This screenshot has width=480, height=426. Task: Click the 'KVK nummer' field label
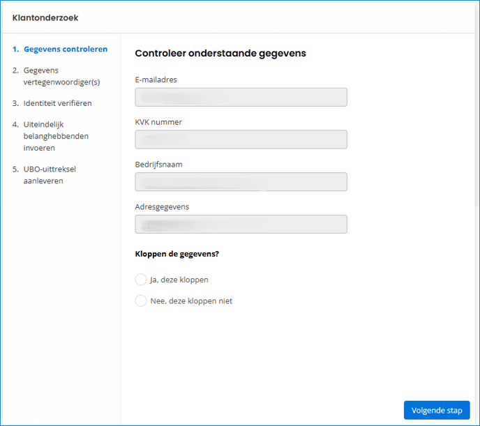[158, 122]
